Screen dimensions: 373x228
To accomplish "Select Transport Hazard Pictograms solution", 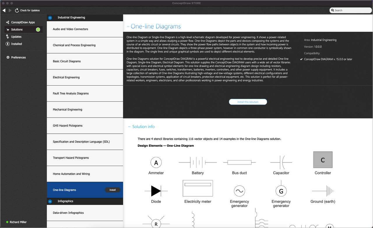I will [x=85, y=158].
